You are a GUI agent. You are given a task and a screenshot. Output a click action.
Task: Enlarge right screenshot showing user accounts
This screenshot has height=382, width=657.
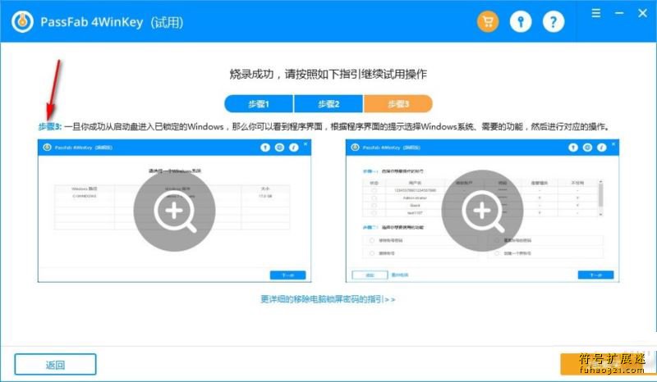tap(482, 211)
